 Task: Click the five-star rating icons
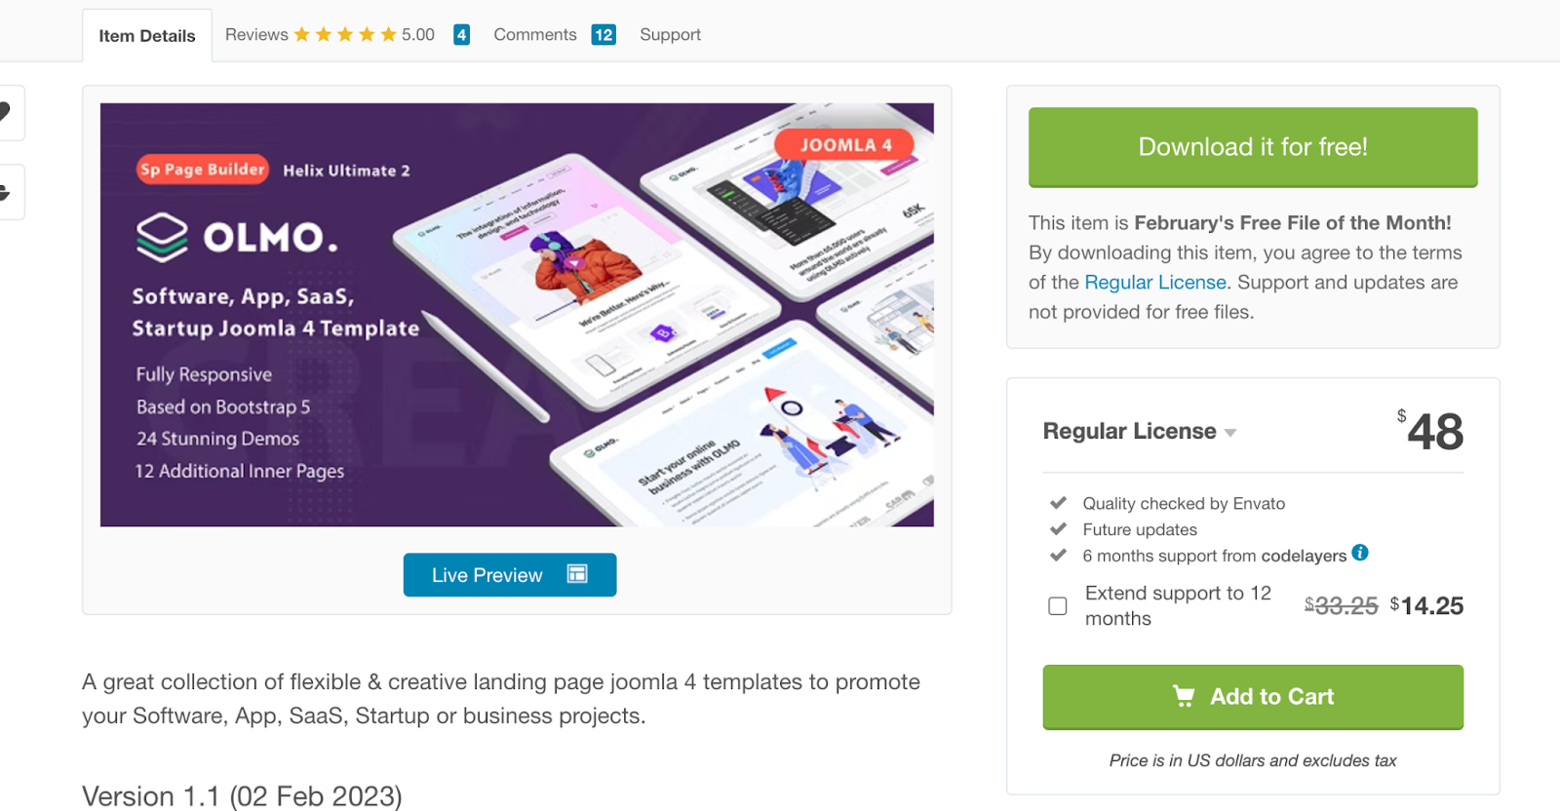[x=345, y=35]
